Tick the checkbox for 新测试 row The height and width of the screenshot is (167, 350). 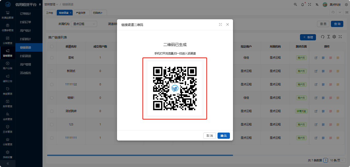tap(52, 71)
